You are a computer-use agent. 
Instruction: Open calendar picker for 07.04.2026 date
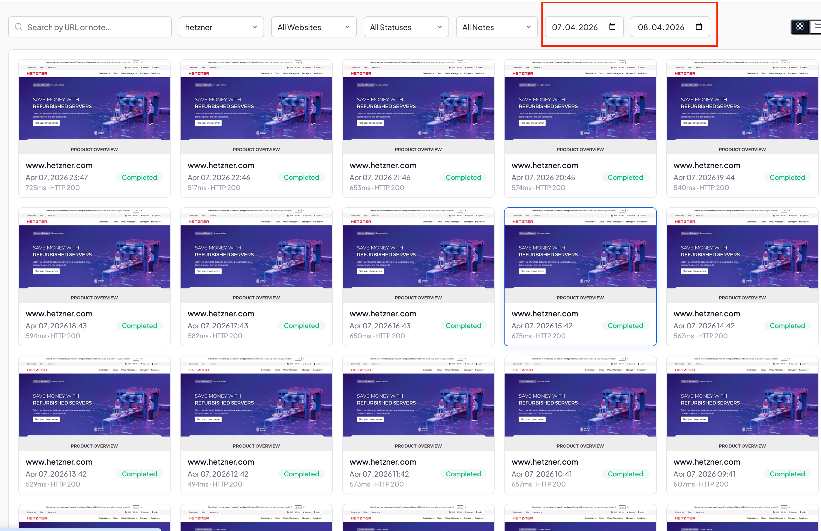point(612,27)
